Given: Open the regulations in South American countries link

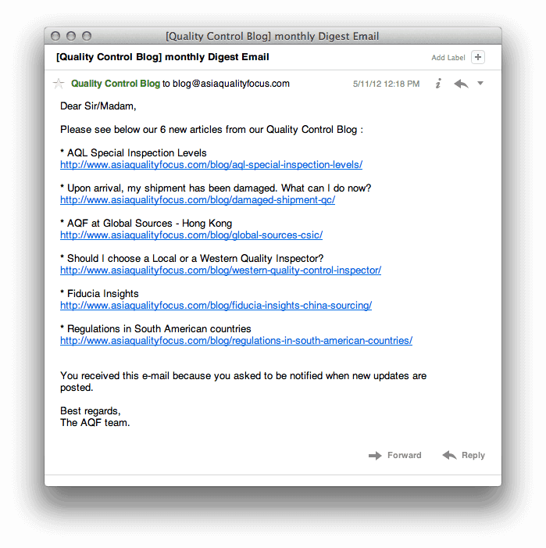Looking at the screenshot, I should coord(236,341).
